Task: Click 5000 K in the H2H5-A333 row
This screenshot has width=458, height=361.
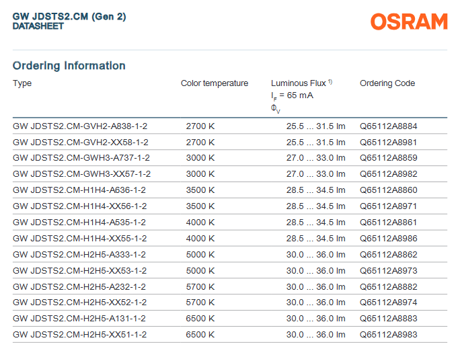Action: tap(200, 254)
